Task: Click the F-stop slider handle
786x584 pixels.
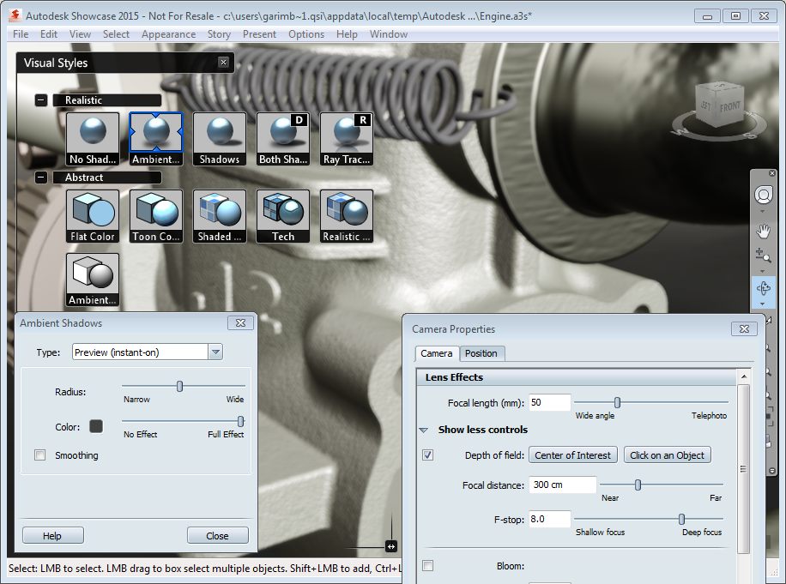Action: tap(681, 519)
